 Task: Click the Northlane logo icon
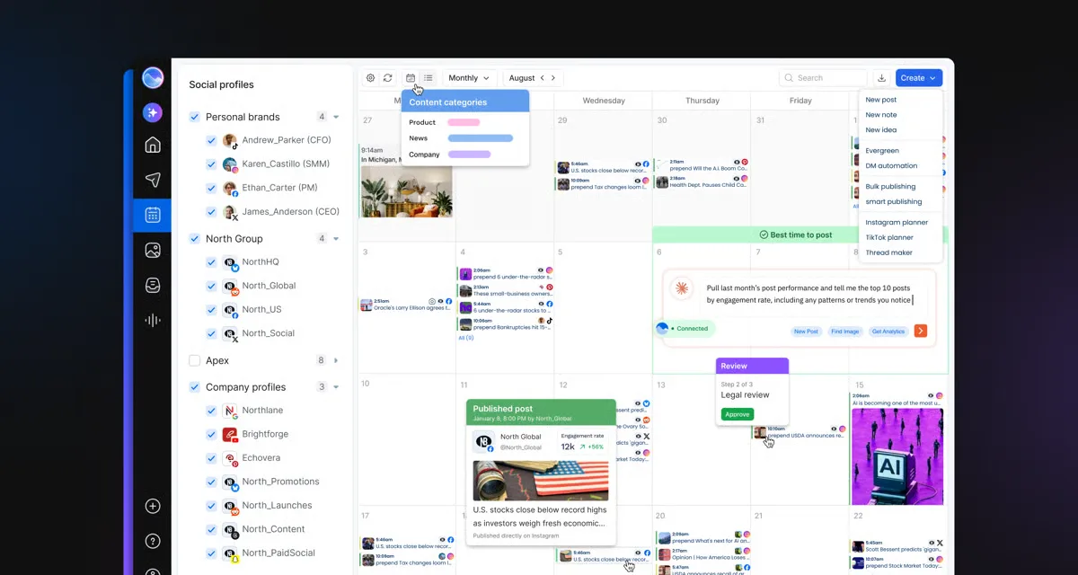tap(230, 411)
